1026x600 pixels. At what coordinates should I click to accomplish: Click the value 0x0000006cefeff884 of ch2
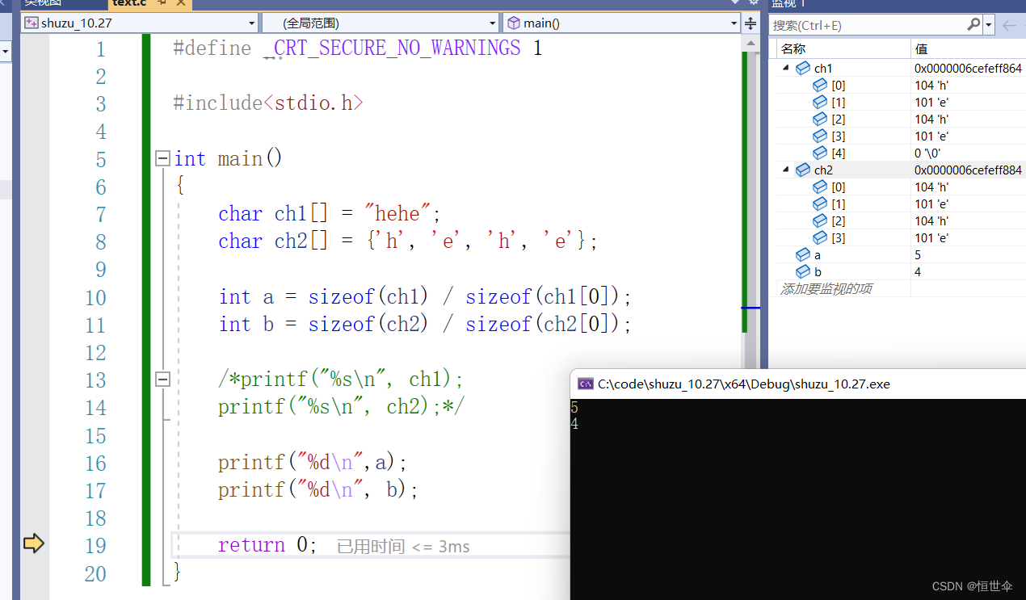pos(968,170)
